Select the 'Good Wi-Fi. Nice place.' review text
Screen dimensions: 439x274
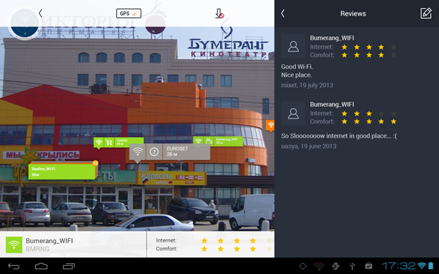(297, 71)
